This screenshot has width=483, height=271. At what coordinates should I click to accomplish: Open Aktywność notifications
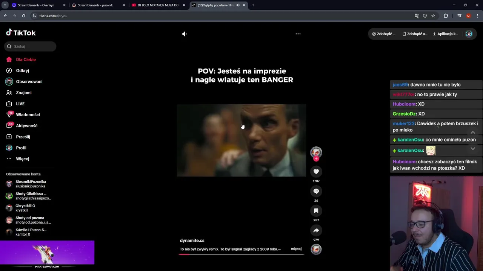pos(26,126)
